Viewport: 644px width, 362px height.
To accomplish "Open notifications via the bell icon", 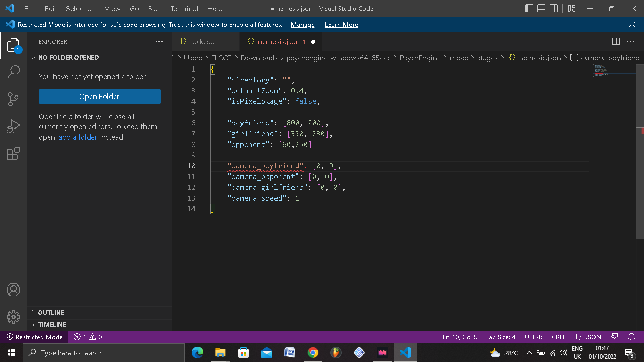I will (631, 337).
